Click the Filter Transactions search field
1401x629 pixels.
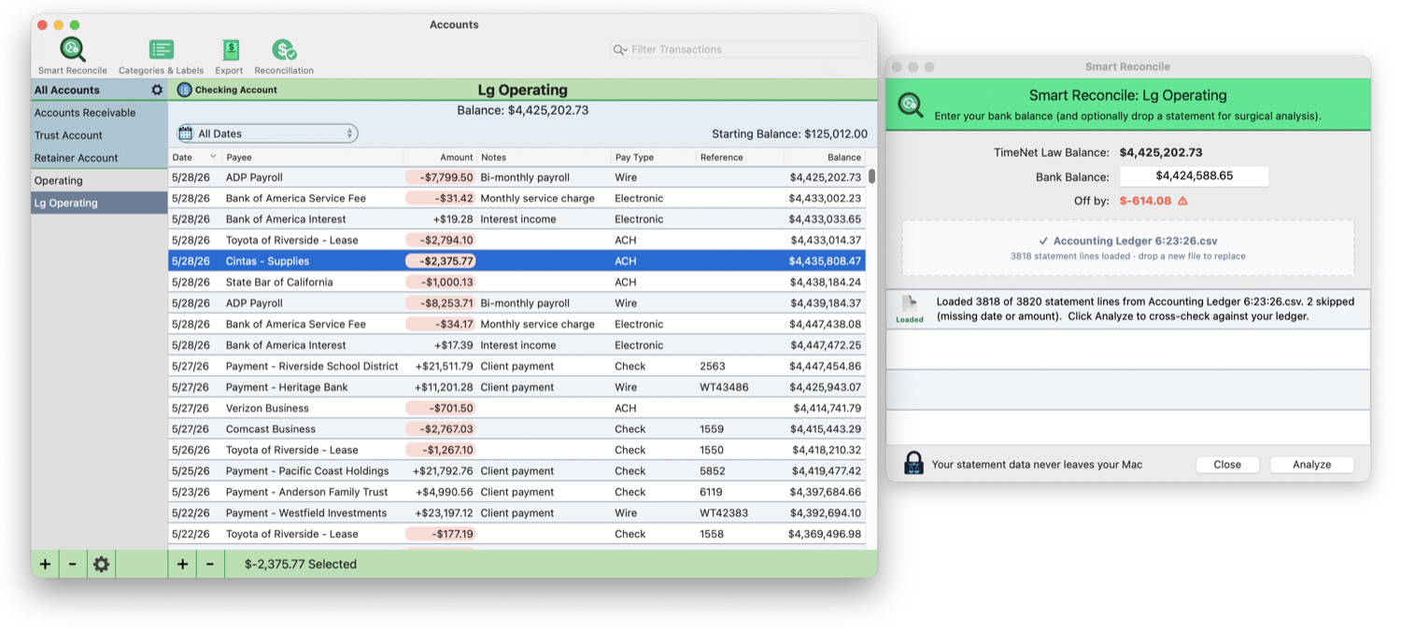[741, 49]
